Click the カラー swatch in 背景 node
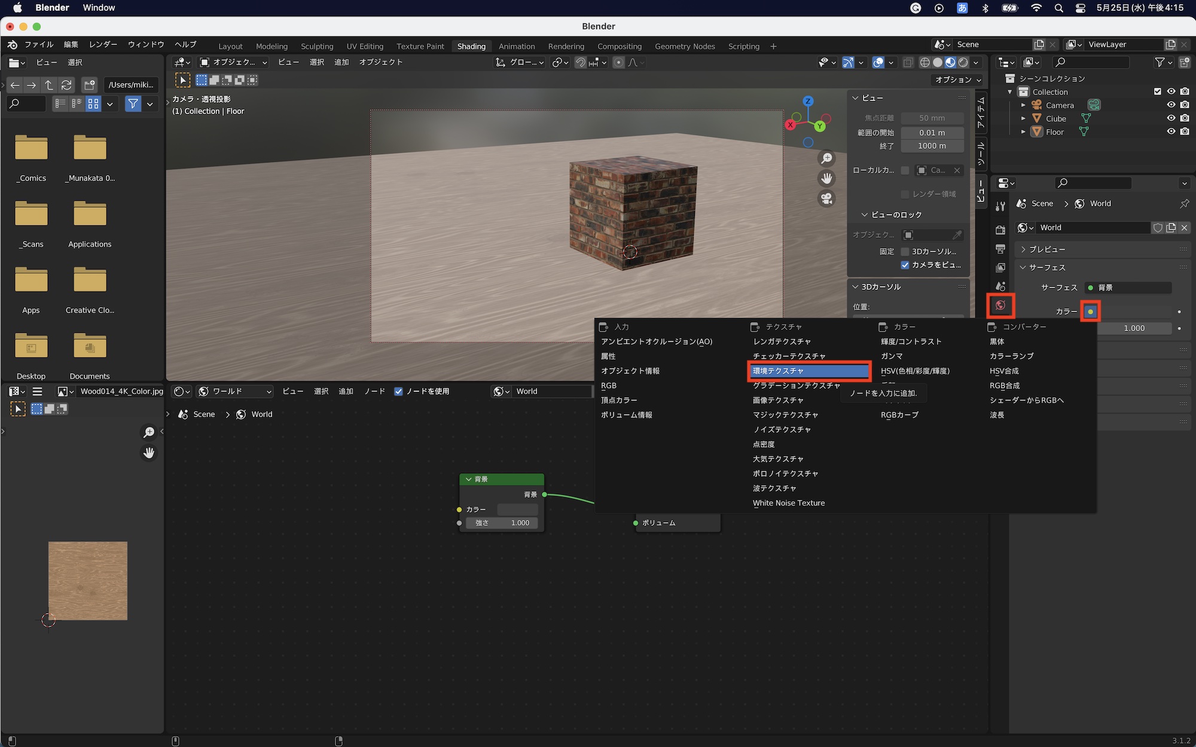The image size is (1196, 747). (517, 510)
